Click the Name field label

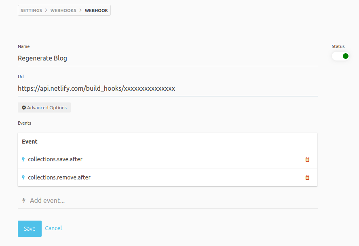(23, 47)
